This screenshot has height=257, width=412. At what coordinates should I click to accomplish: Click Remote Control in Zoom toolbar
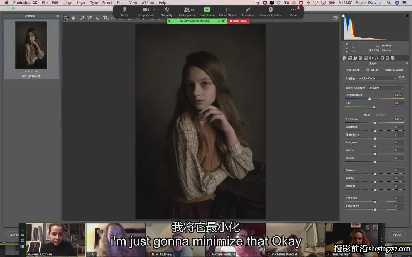[x=270, y=12]
